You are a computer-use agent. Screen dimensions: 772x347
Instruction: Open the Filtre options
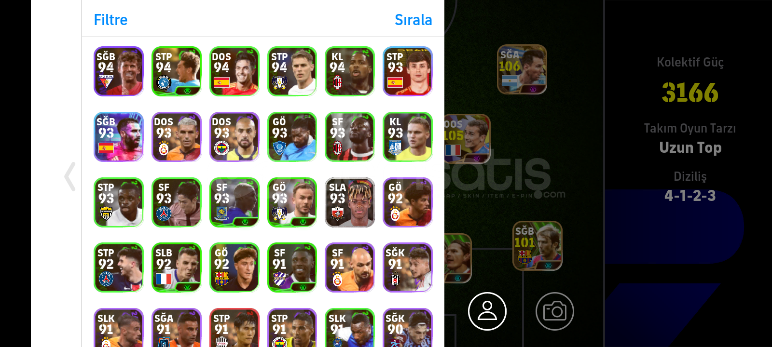click(110, 20)
